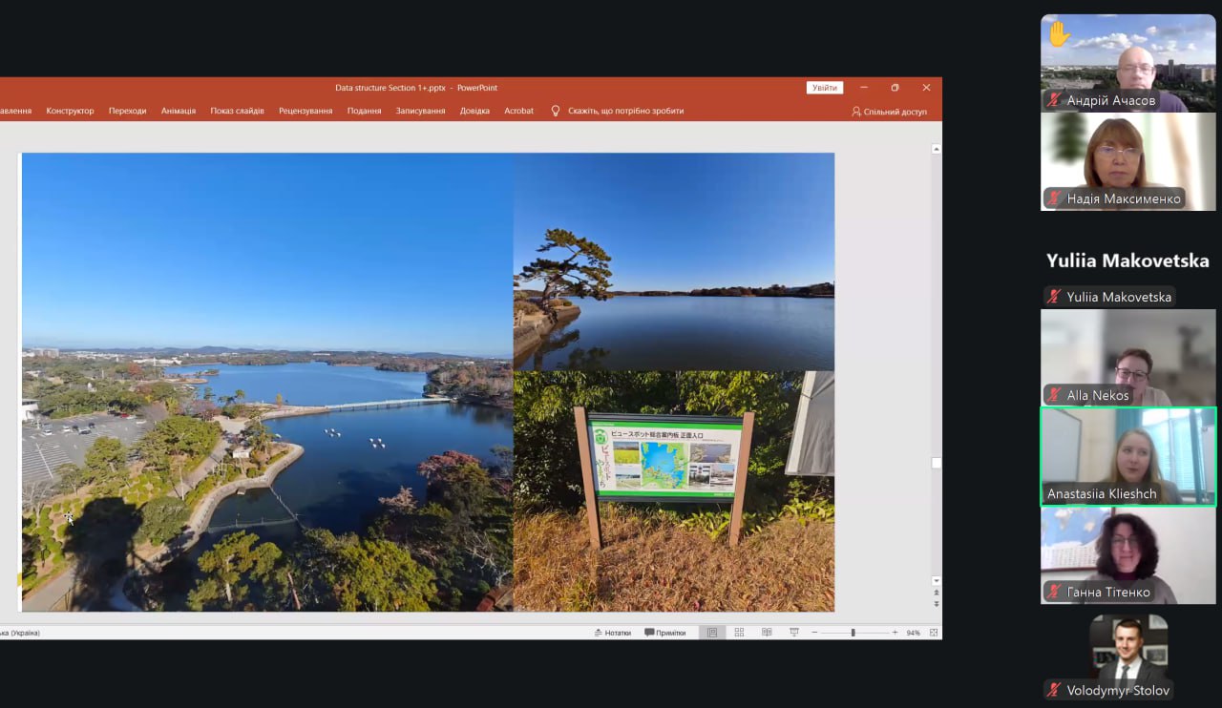Select Anastasiia Klieshch's video tile
Image resolution: width=1222 pixels, height=708 pixels.
pyautogui.click(x=1127, y=456)
